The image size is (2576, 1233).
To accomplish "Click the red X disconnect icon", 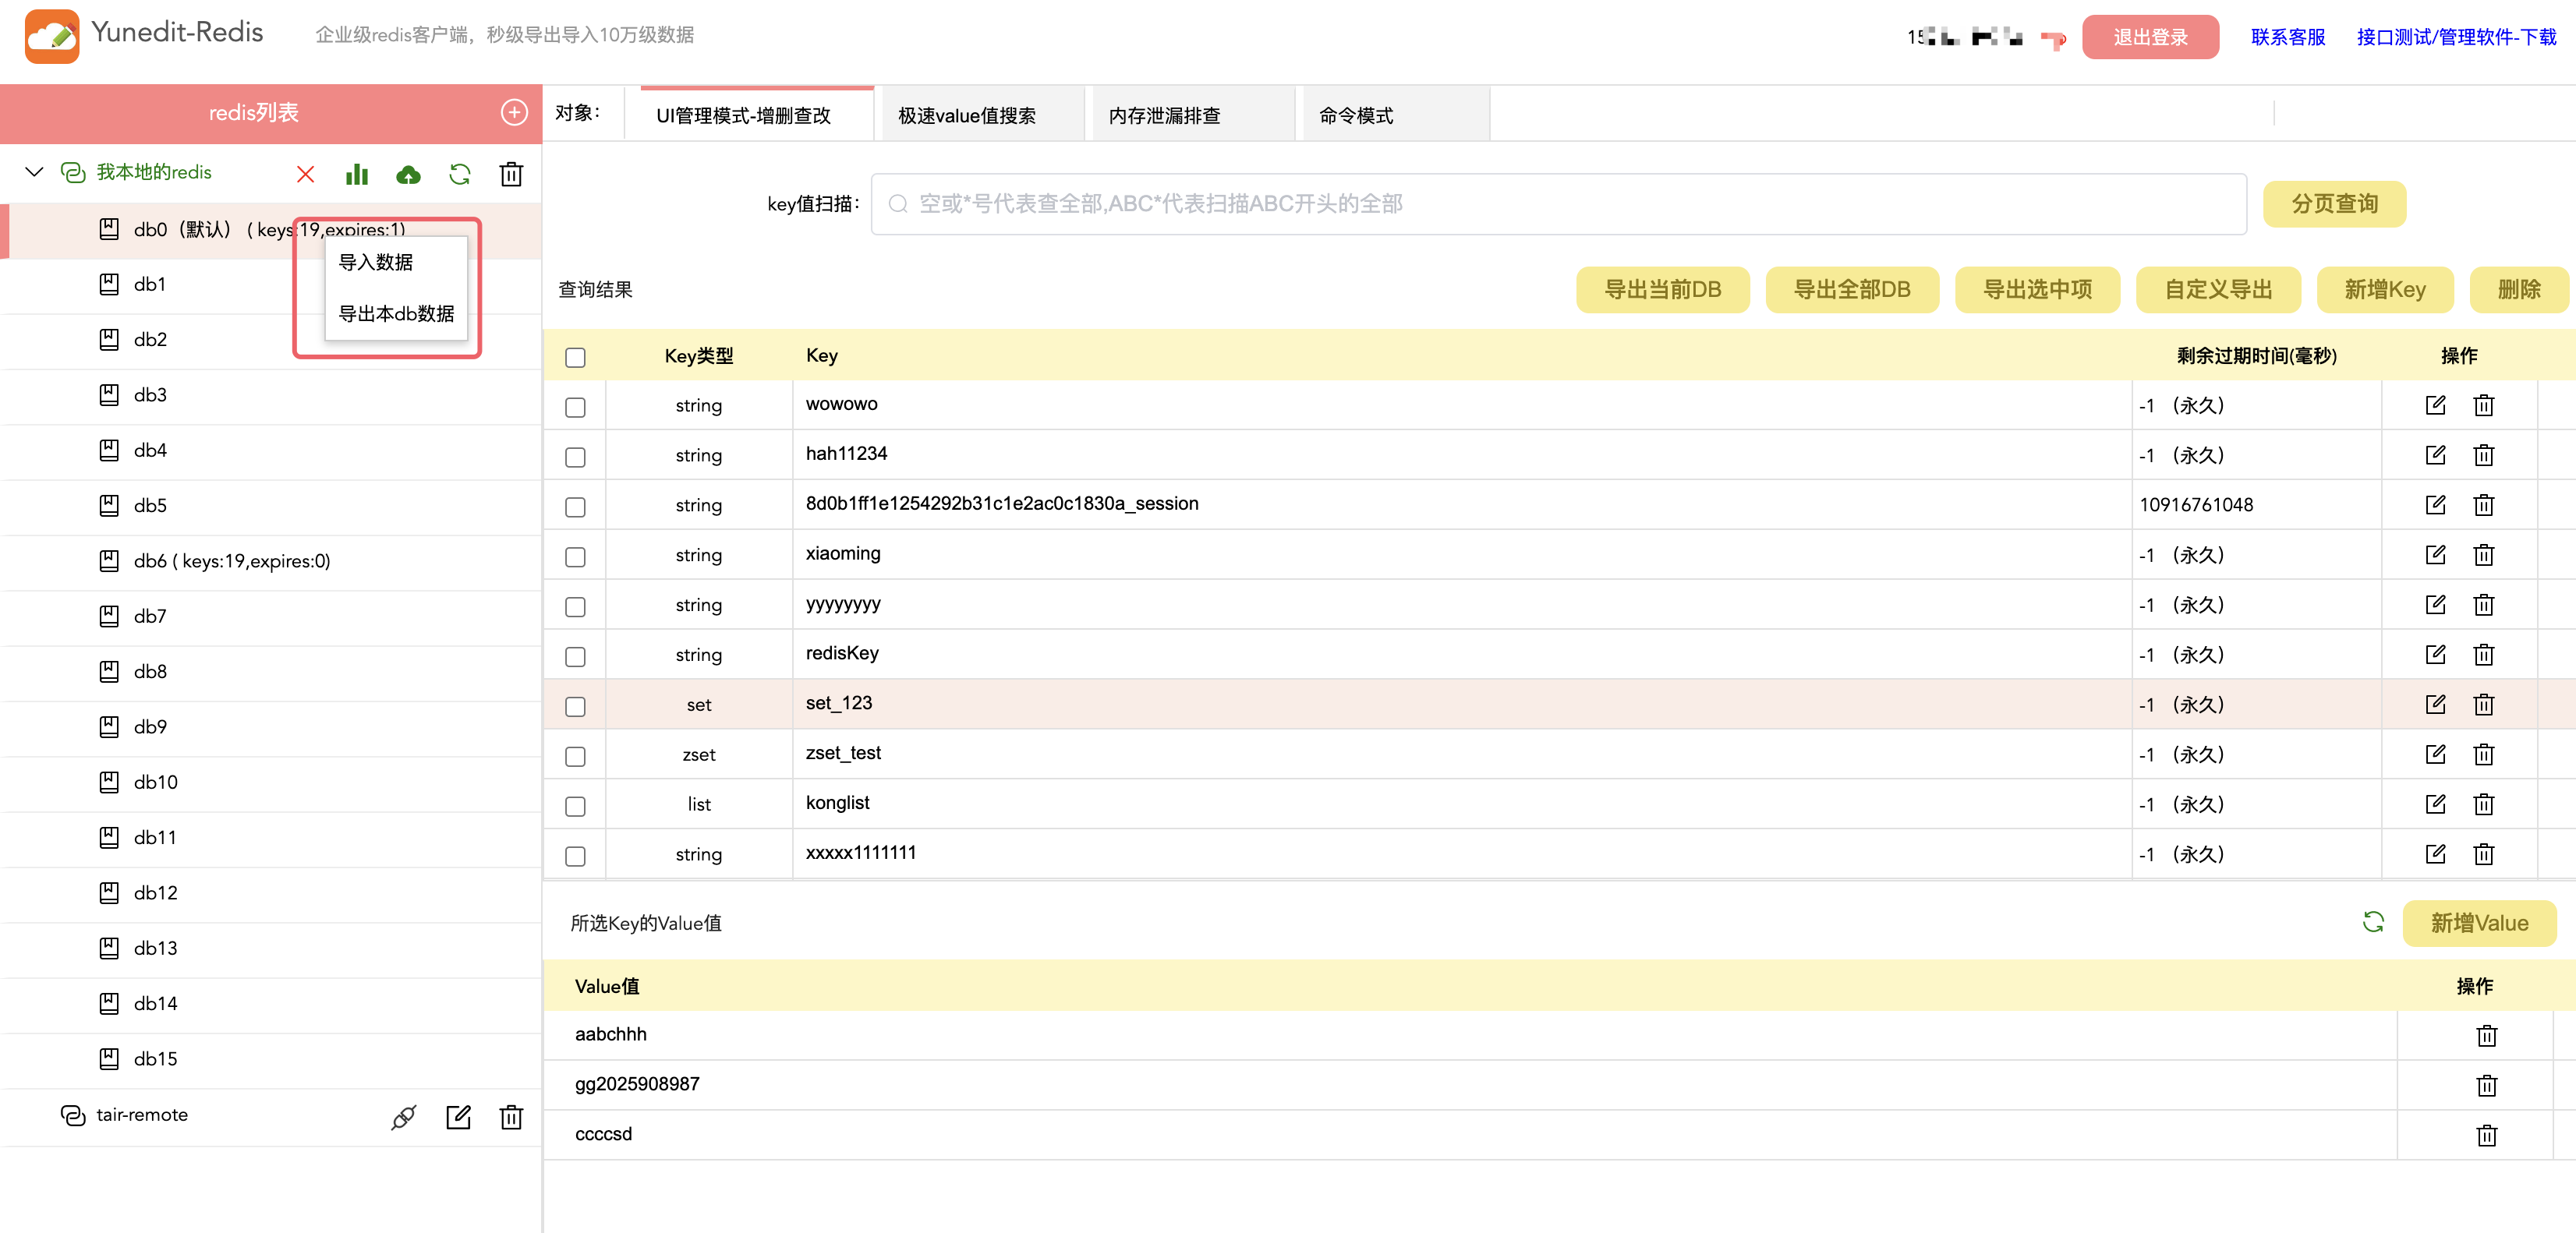I will [x=305, y=174].
